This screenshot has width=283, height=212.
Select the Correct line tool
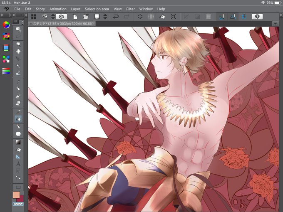coord(18,178)
